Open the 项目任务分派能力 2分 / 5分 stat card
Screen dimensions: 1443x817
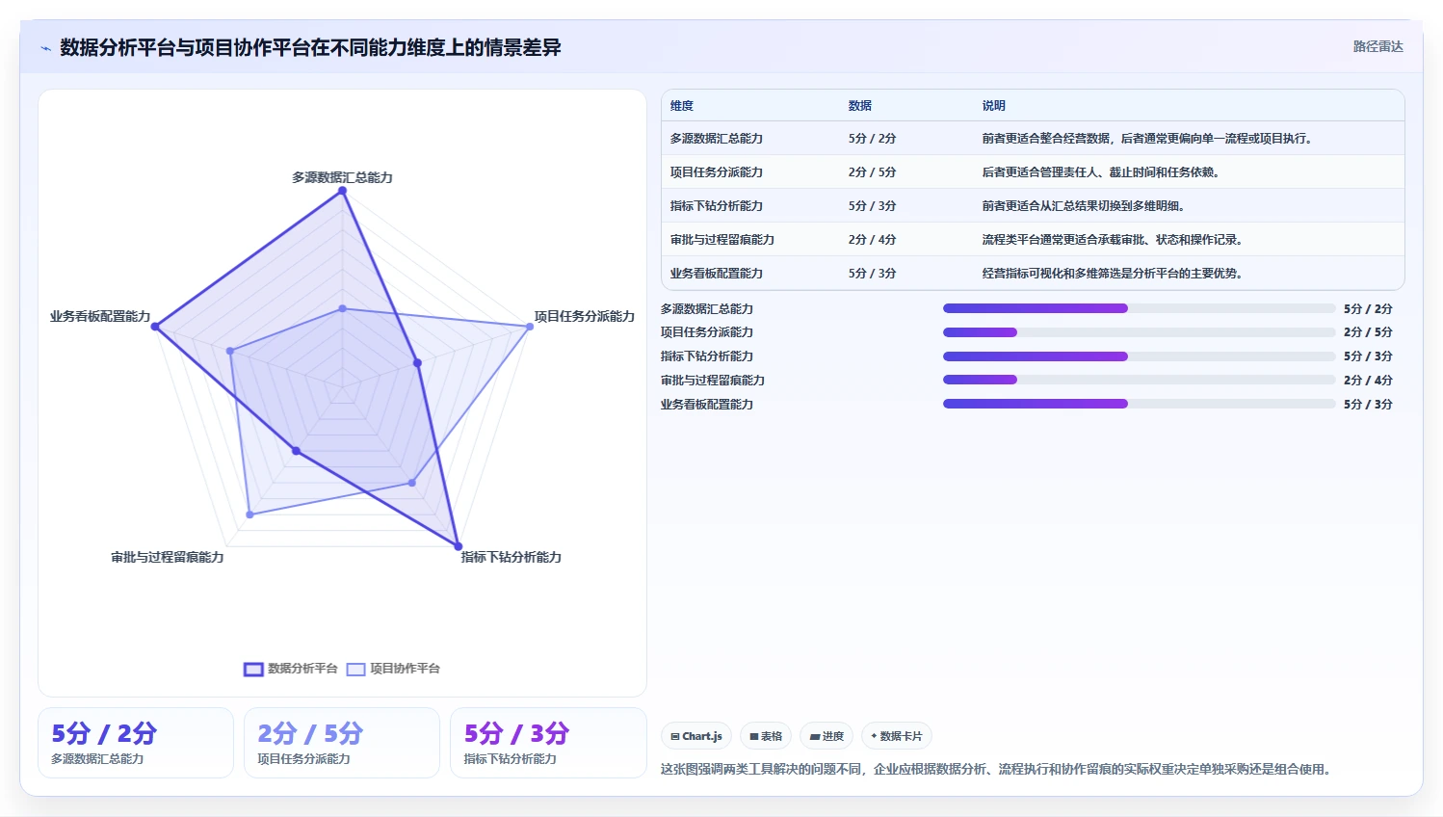click(x=342, y=743)
